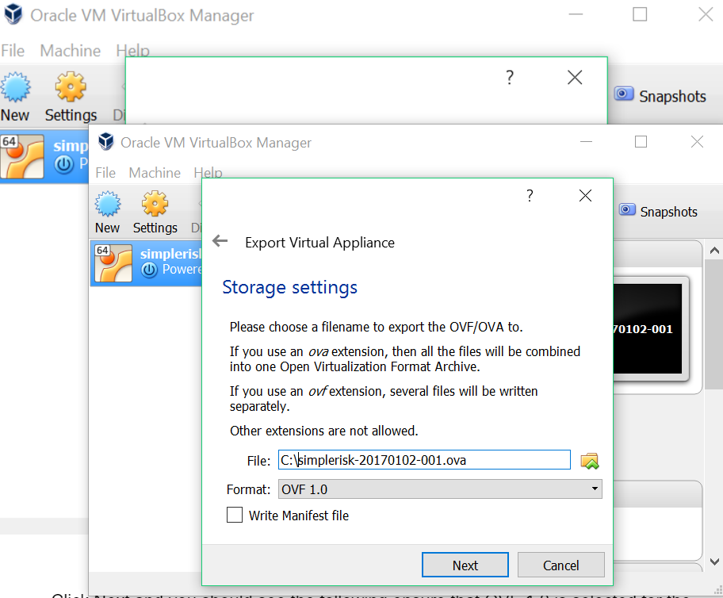Close the front VirtualBox Manager window
The image size is (723, 598).
point(697,142)
